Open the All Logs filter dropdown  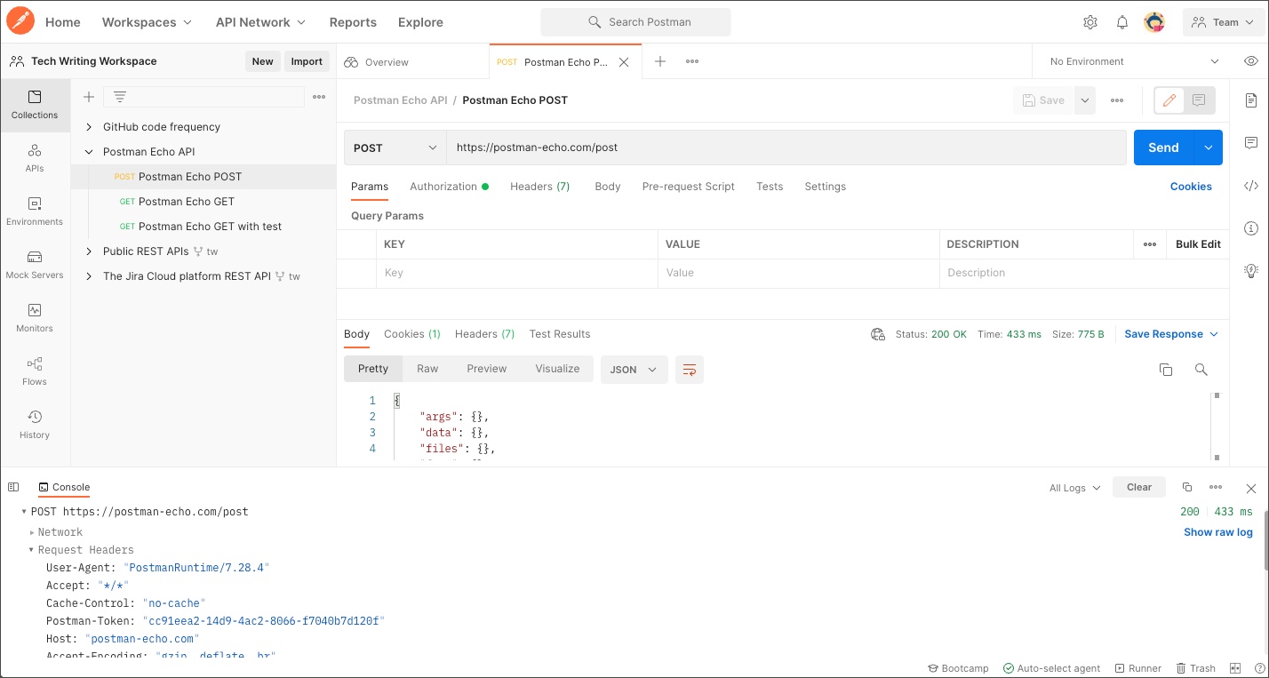click(1074, 488)
